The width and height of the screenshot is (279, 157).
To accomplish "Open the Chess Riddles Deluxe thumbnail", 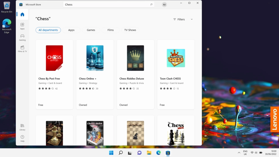I will click(x=135, y=58).
